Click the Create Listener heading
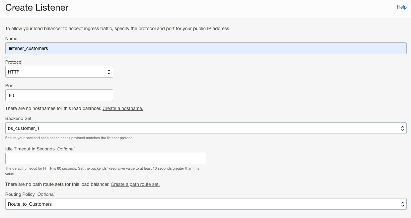This screenshot has height=218, width=411. point(36,8)
